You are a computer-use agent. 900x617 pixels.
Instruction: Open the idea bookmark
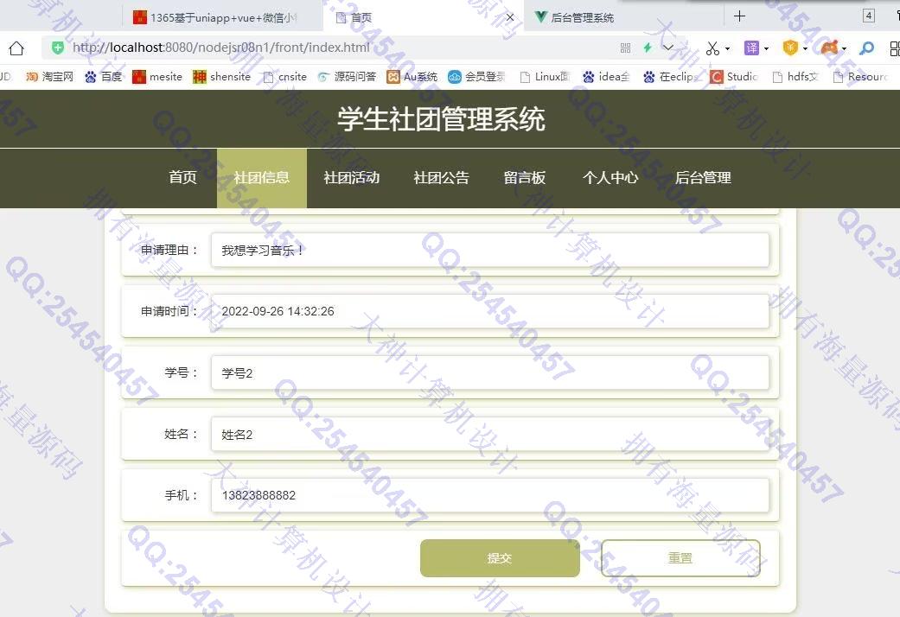click(x=606, y=77)
